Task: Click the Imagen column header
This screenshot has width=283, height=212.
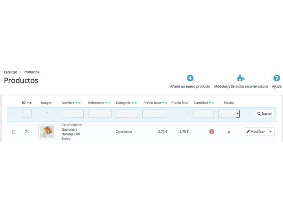Action: (x=46, y=103)
